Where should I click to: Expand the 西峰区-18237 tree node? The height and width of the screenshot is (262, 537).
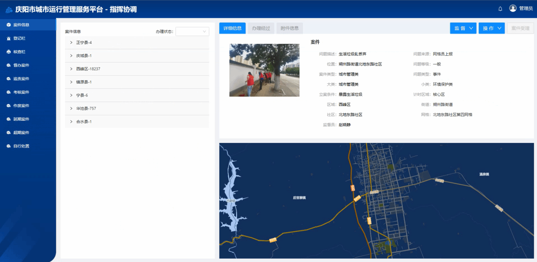(x=71, y=69)
